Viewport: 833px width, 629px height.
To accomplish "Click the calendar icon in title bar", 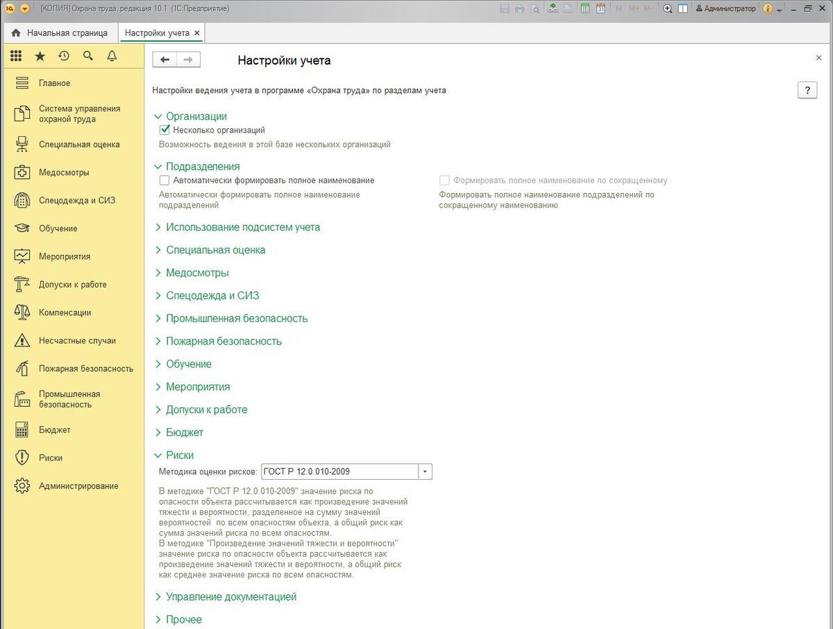I will [x=600, y=9].
